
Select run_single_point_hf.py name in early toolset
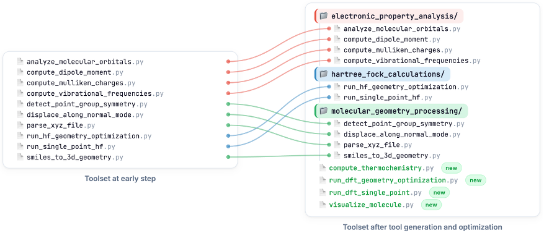click(x=71, y=147)
